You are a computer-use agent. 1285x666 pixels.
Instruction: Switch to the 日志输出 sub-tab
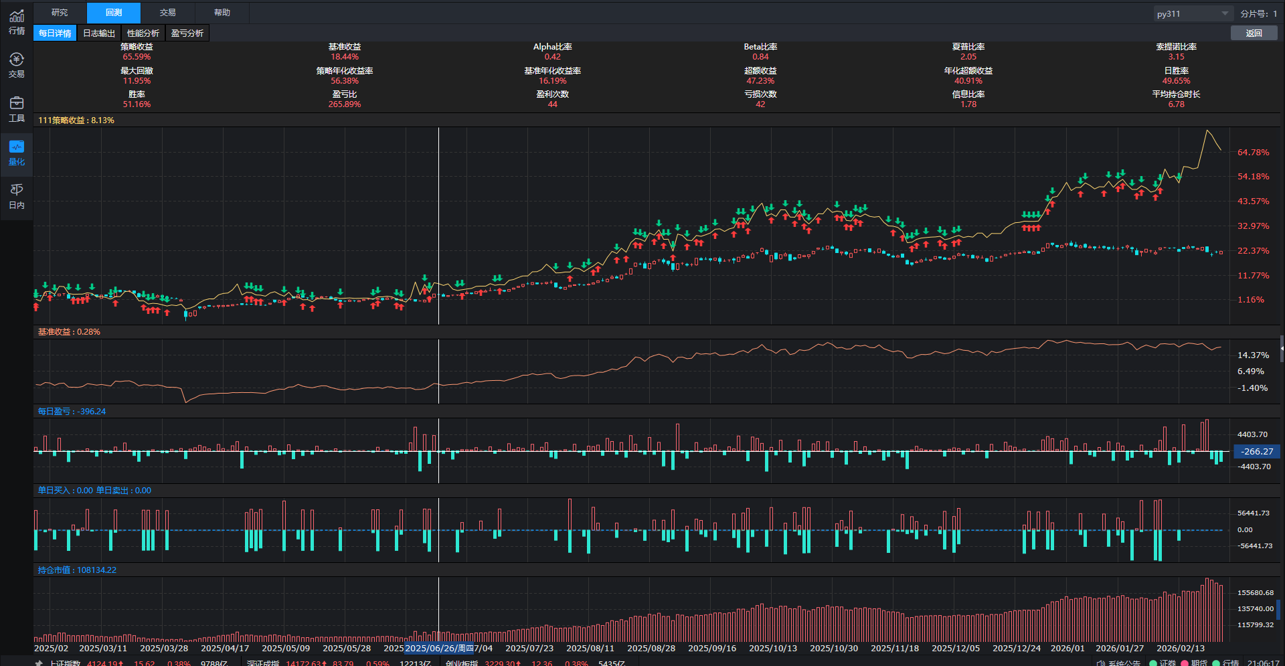tap(99, 33)
